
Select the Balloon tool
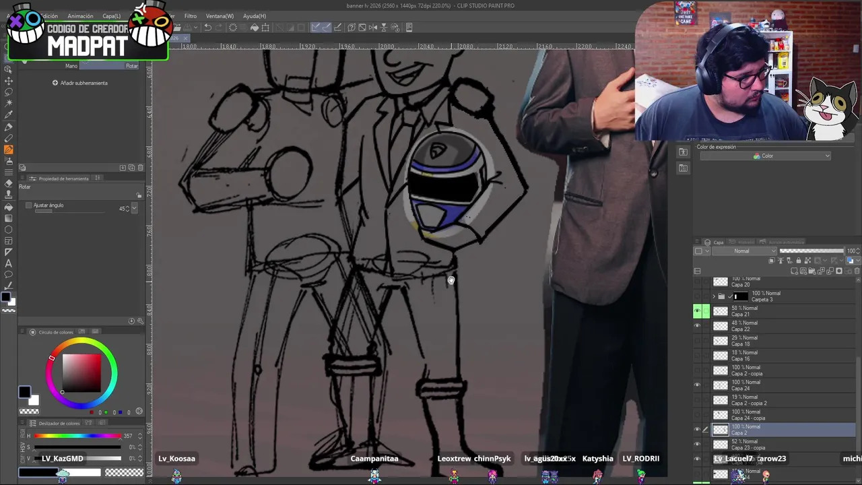click(8, 274)
